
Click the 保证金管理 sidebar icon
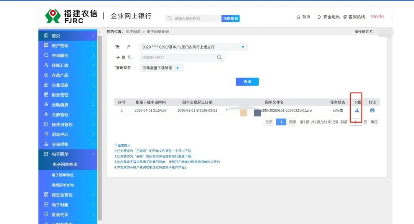coord(46,195)
